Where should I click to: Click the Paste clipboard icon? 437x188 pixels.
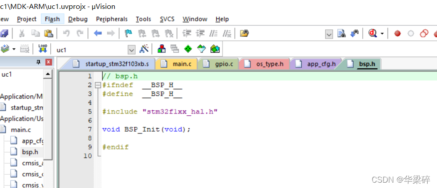[x=49, y=34]
